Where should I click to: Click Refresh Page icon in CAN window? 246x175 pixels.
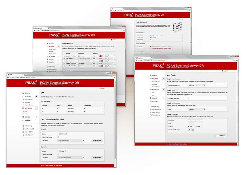point(22,126)
